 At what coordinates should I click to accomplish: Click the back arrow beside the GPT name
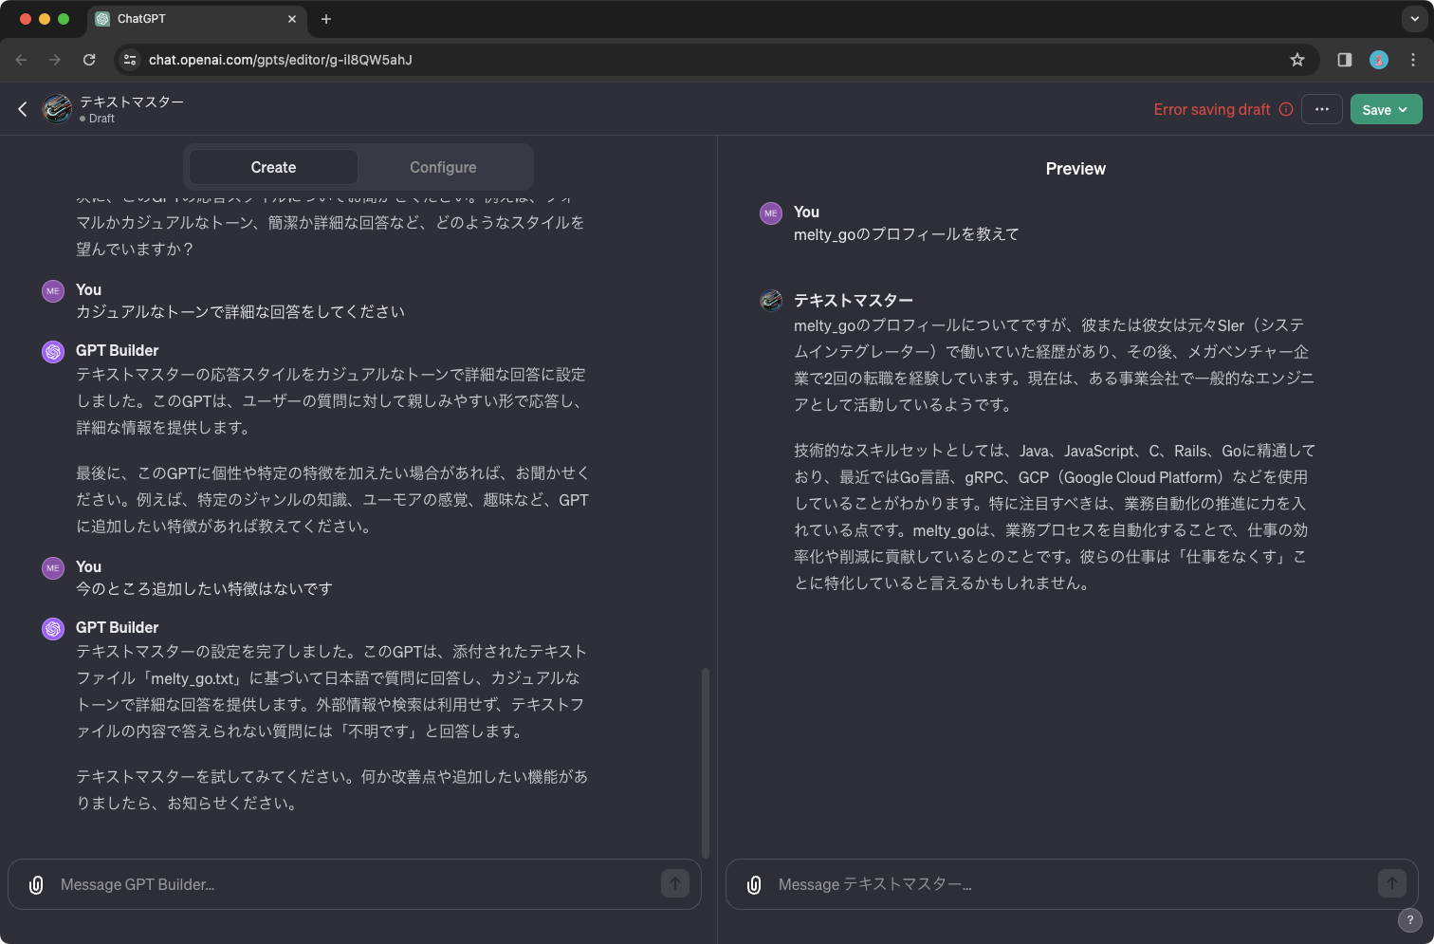click(x=22, y=108)
